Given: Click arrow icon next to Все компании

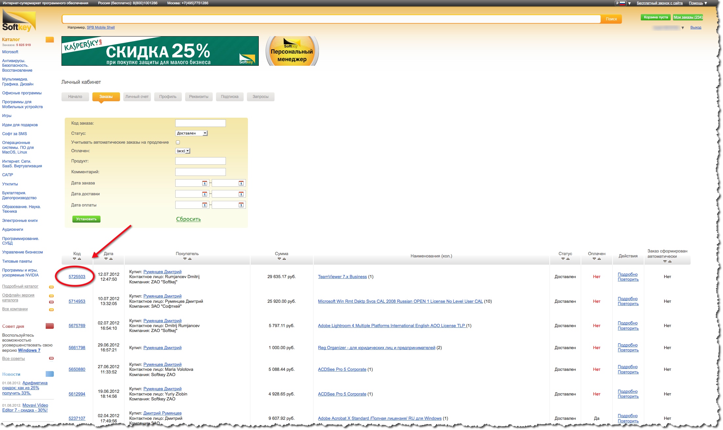Looking at the screenshot, I should 51,310.
